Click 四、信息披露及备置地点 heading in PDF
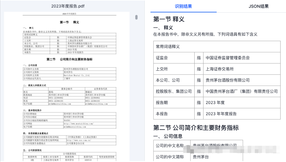Image resolution: width=286 pixels, height=162 pixels. click(36, 133)
